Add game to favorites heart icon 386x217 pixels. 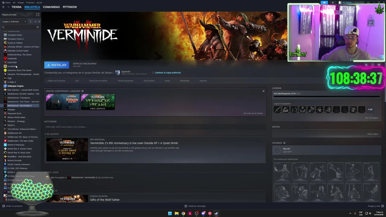pos(379,65)
